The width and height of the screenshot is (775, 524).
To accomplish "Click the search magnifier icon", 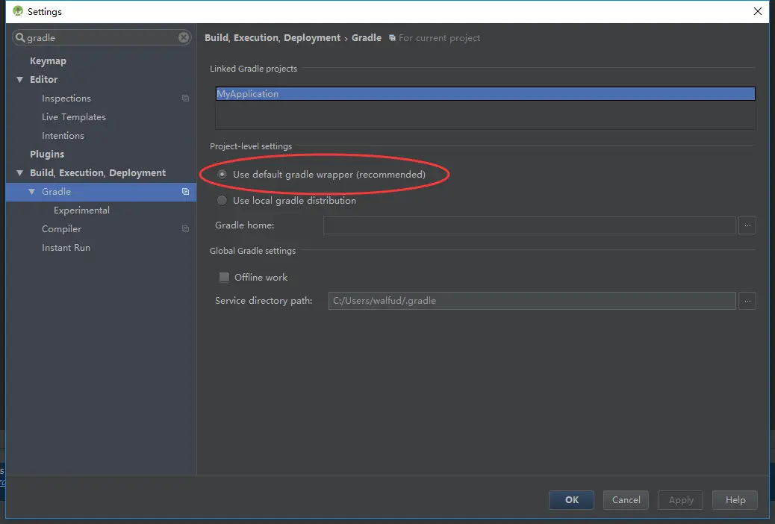I will coord(19,37).
